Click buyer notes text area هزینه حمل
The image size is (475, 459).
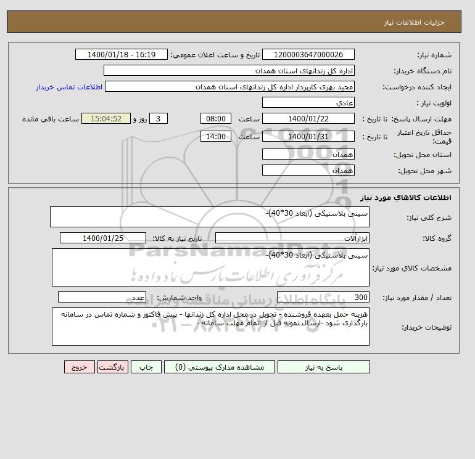(210, 327)
